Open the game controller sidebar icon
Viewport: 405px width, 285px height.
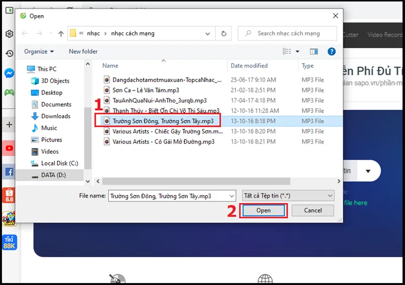[x=9, y=92]
